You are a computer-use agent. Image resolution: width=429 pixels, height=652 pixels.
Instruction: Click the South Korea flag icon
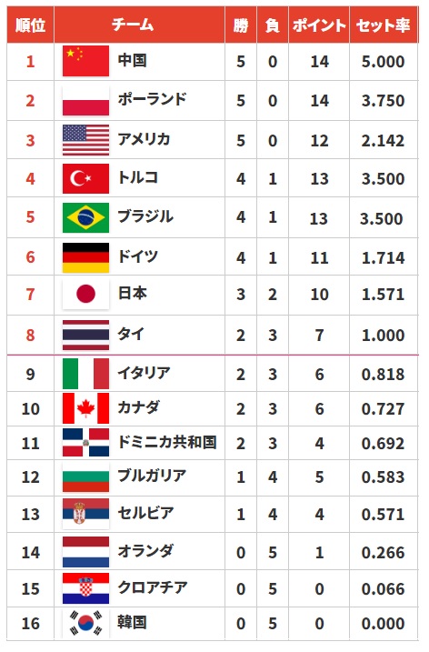[x=85, y=623]
